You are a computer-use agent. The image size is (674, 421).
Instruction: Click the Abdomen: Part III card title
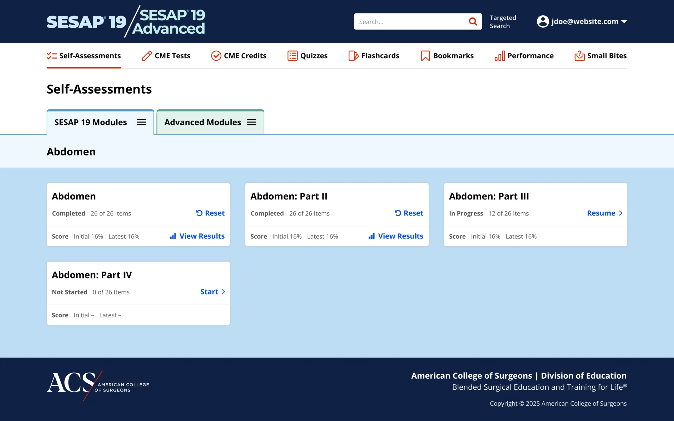point(489,196)
